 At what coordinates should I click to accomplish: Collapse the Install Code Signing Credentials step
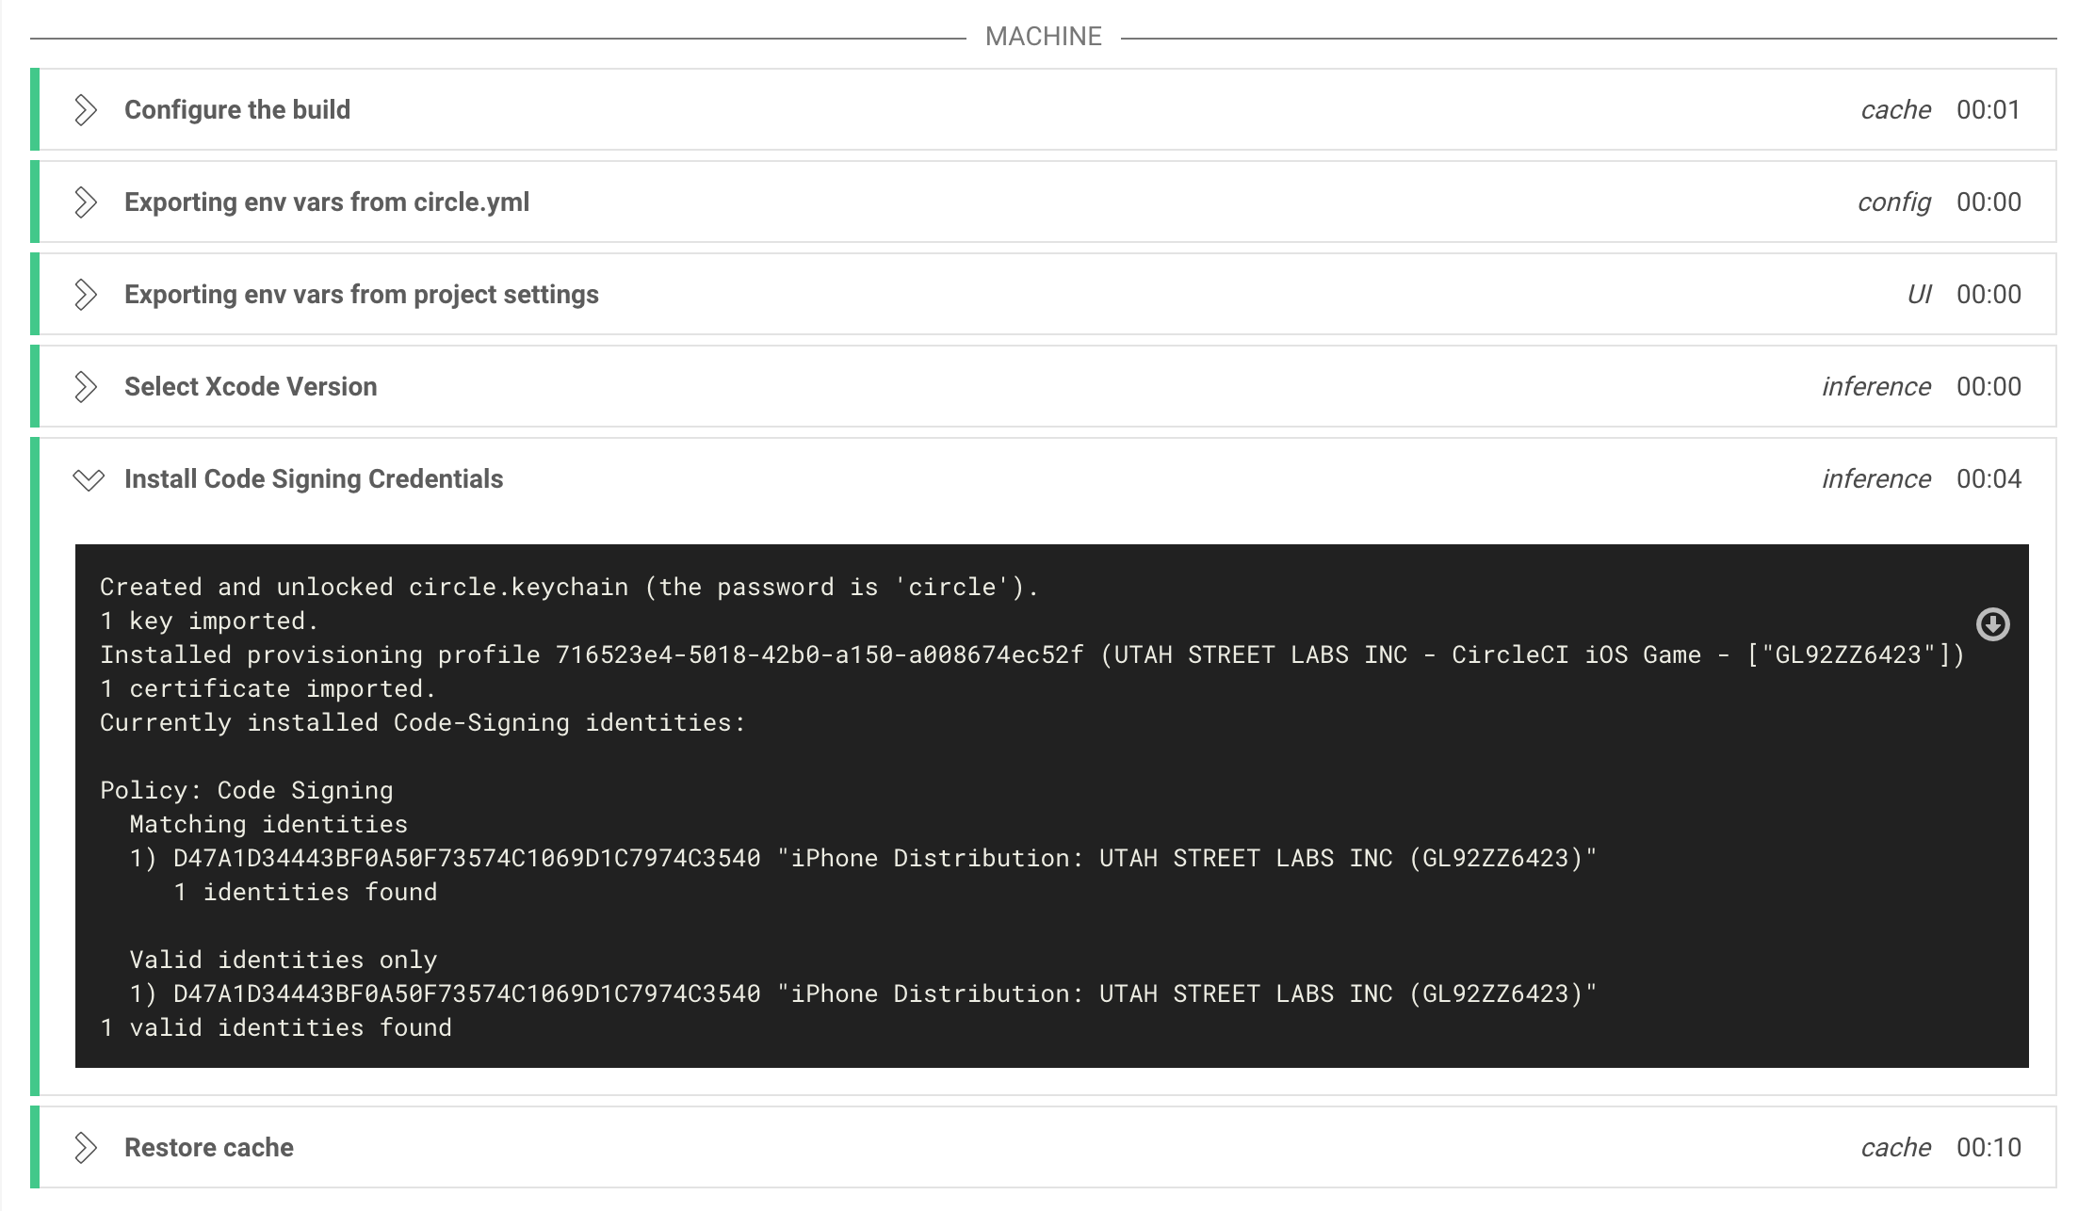tap(88, 480)
